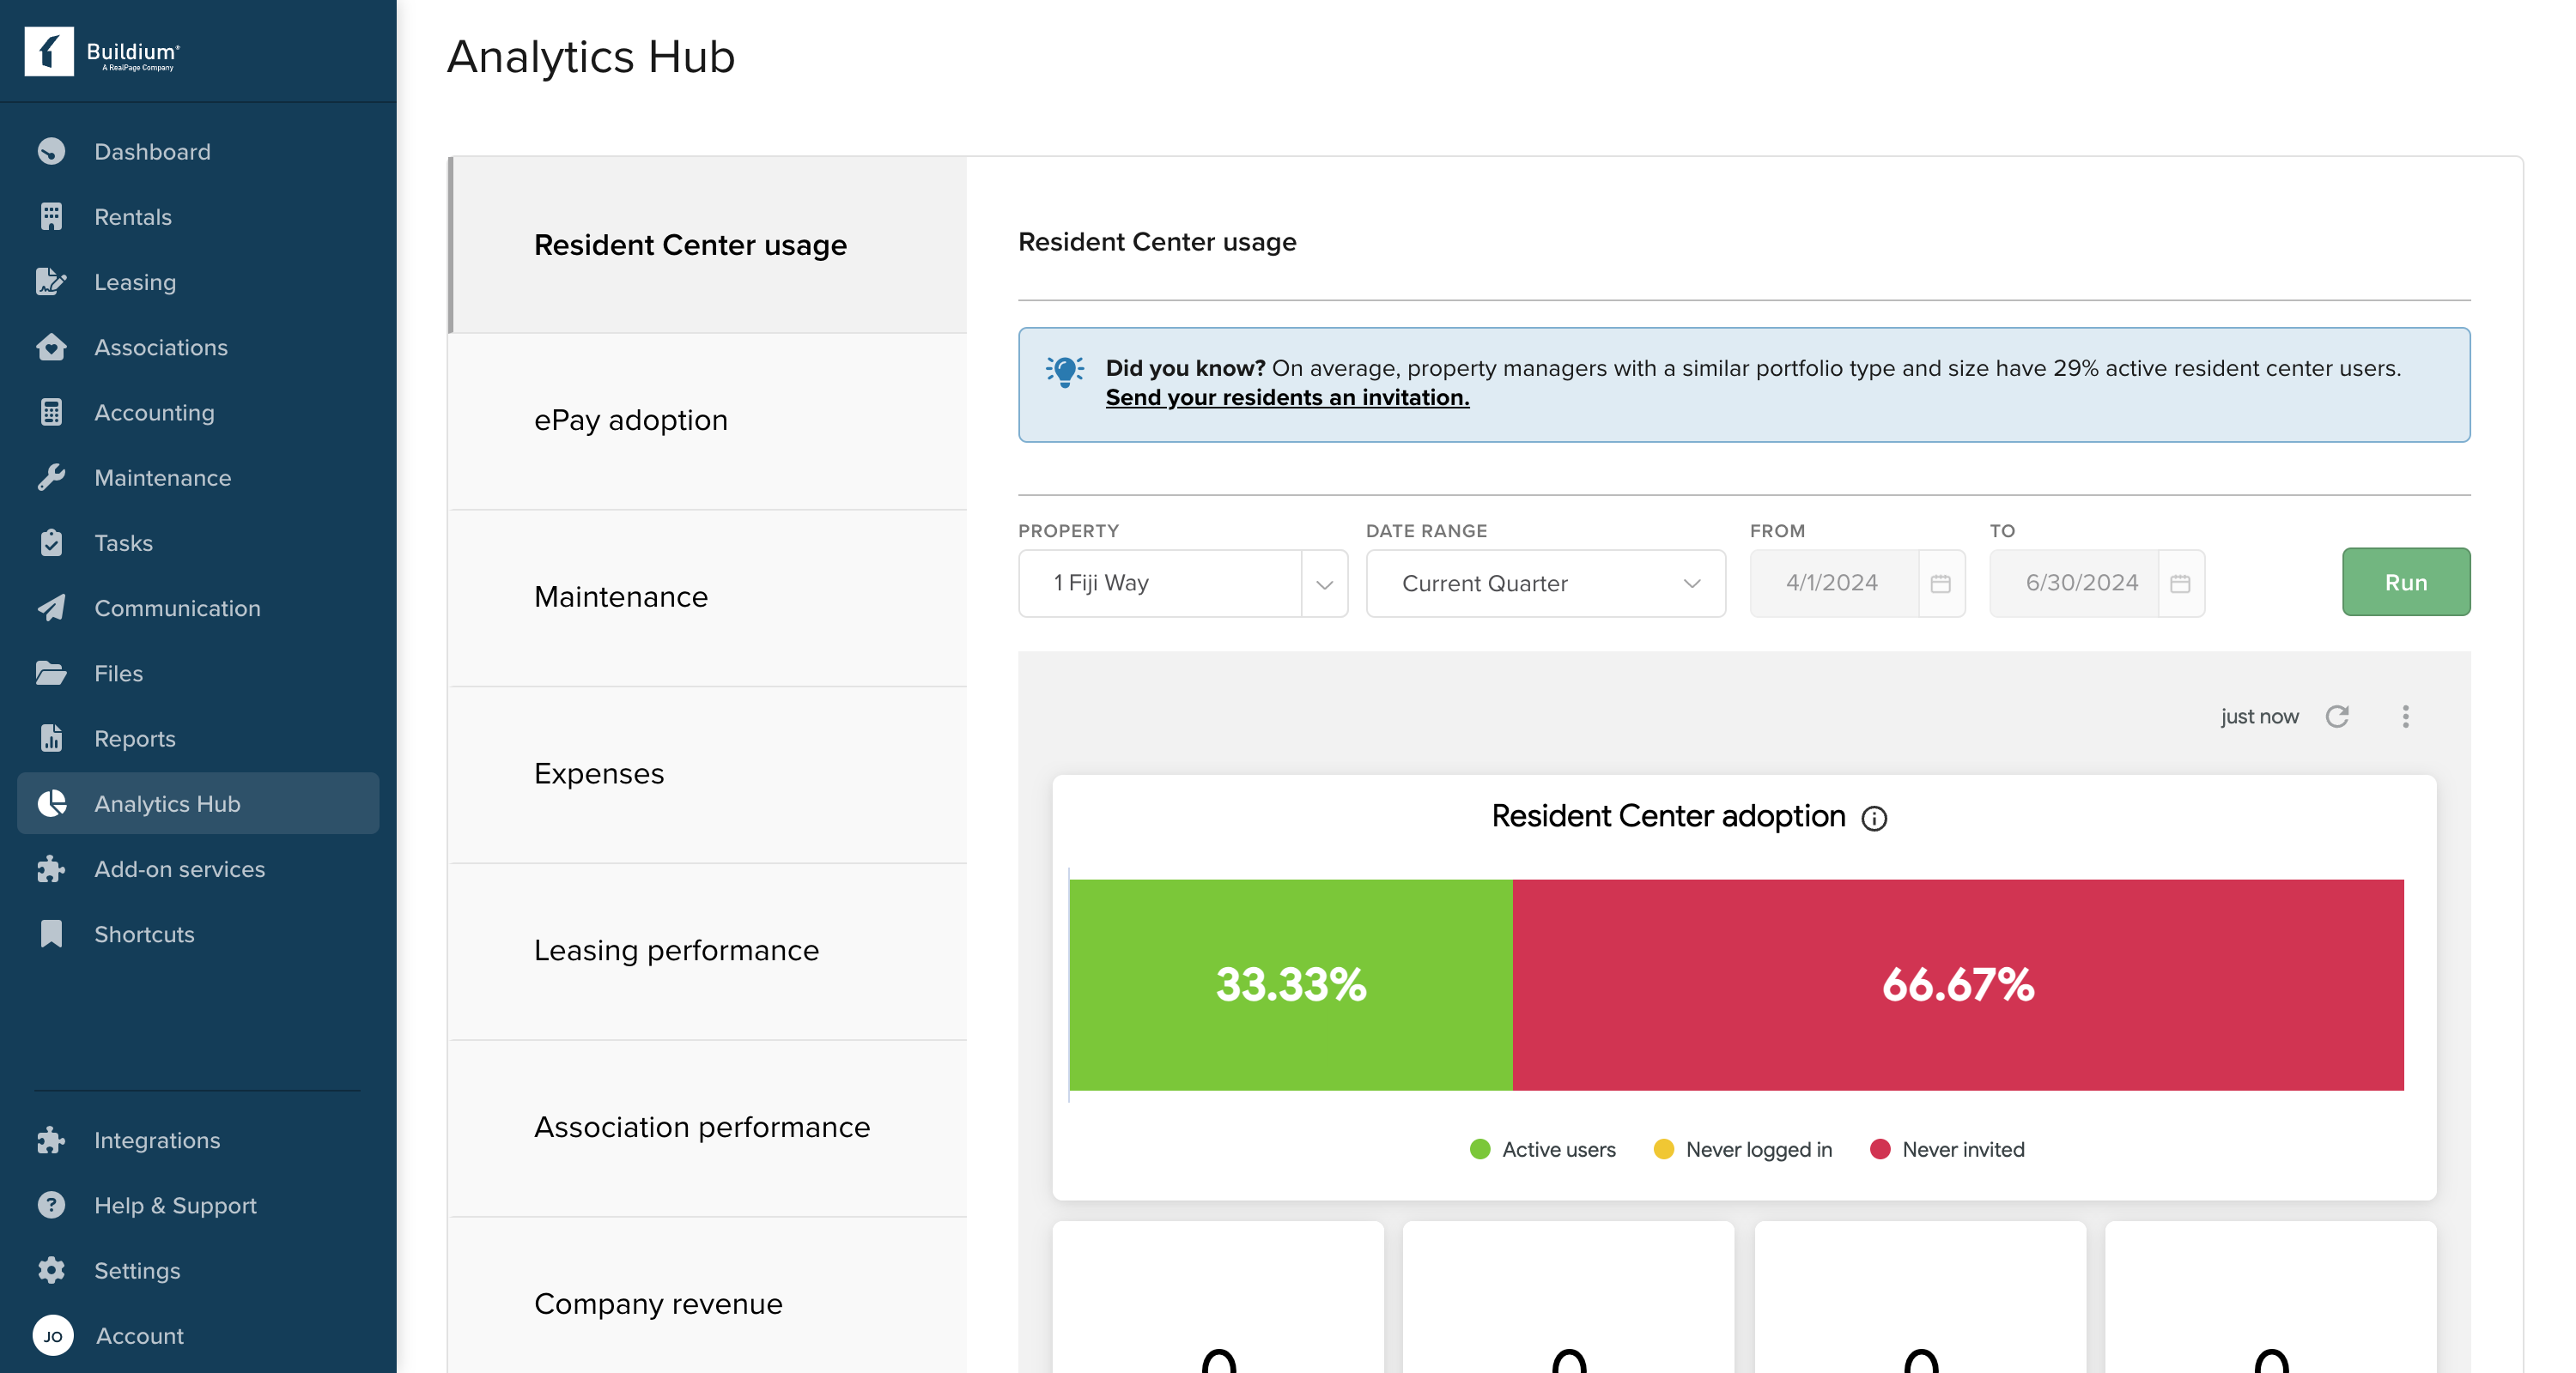This screenshot has width=2576, height=1373.
Task: Click the Buildium logo icon
Action: (49, 51)
